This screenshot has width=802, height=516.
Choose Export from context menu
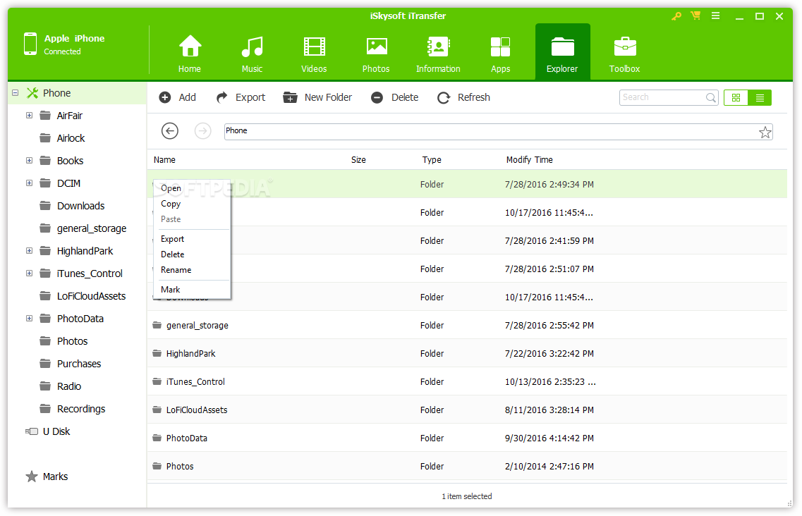192,239
